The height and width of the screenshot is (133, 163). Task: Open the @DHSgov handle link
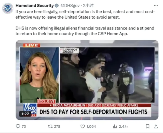coord(70,6)
